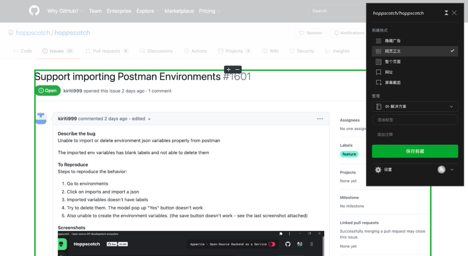Click the green 保存剪藏 button

tap(415, 151)
